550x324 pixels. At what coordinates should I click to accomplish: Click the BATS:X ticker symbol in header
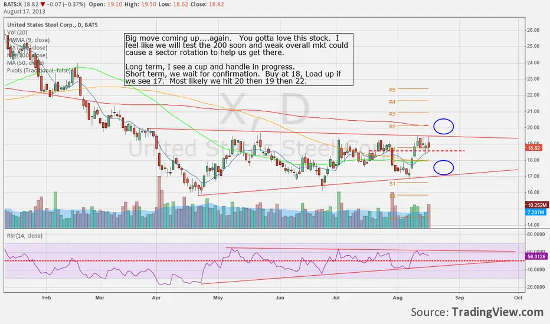coord(13,4)
